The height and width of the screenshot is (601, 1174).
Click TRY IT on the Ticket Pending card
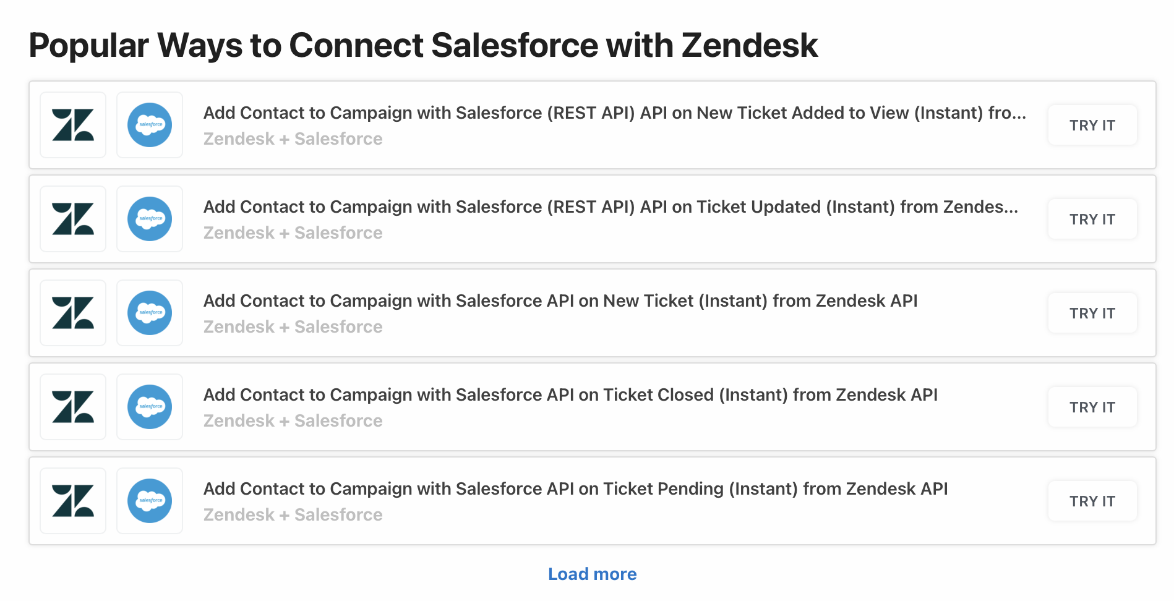(x=1092, y=501)
